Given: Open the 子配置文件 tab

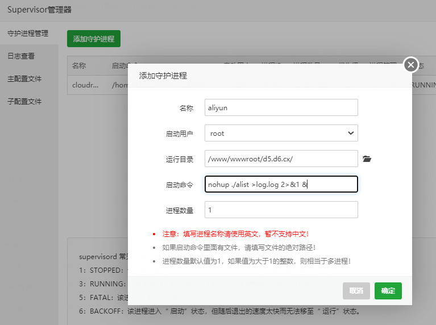Looking at the screenshot, I should coord(24,102).
